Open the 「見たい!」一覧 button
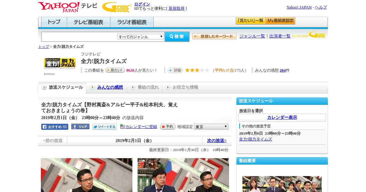The image size is (366, 192). coord(250,21)
